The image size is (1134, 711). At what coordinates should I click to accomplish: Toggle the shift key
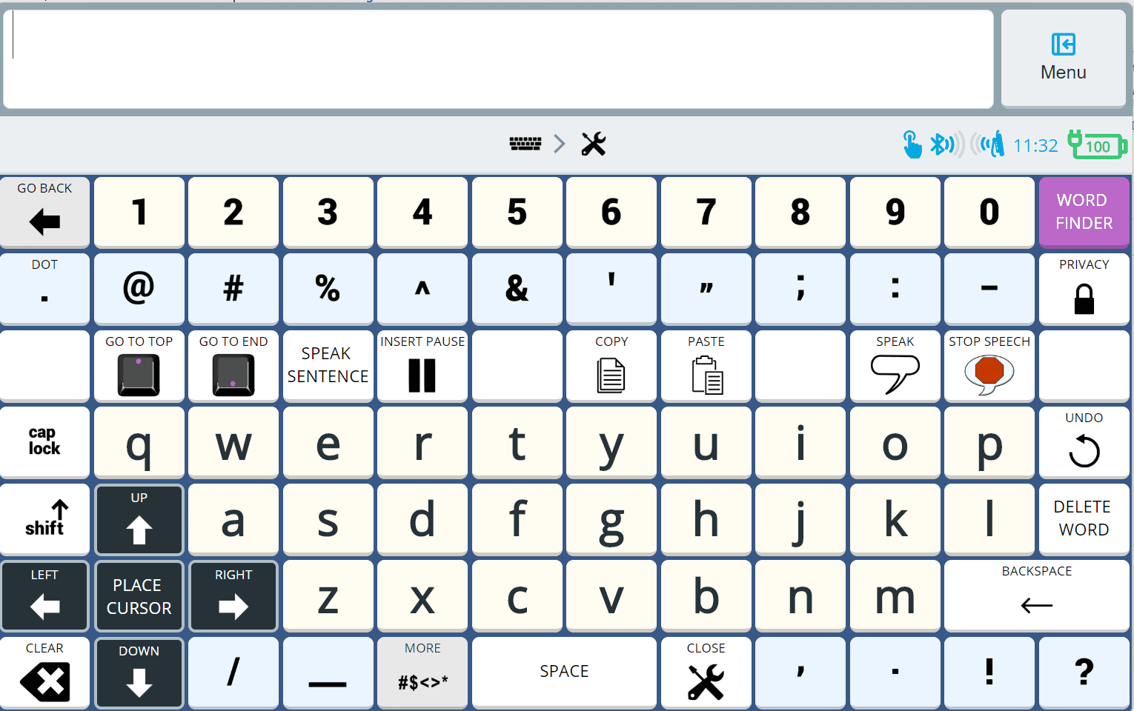pyautogui.click(x=44, y=519)
